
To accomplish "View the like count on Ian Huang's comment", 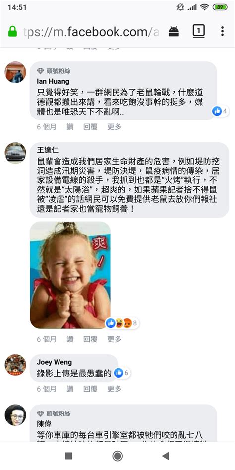I will (220, 111).
